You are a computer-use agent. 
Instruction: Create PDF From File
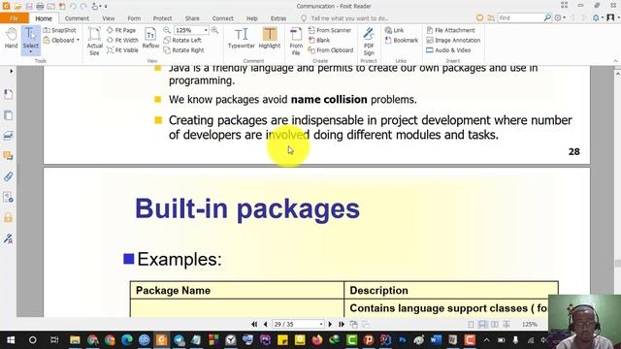pos(296,41)
